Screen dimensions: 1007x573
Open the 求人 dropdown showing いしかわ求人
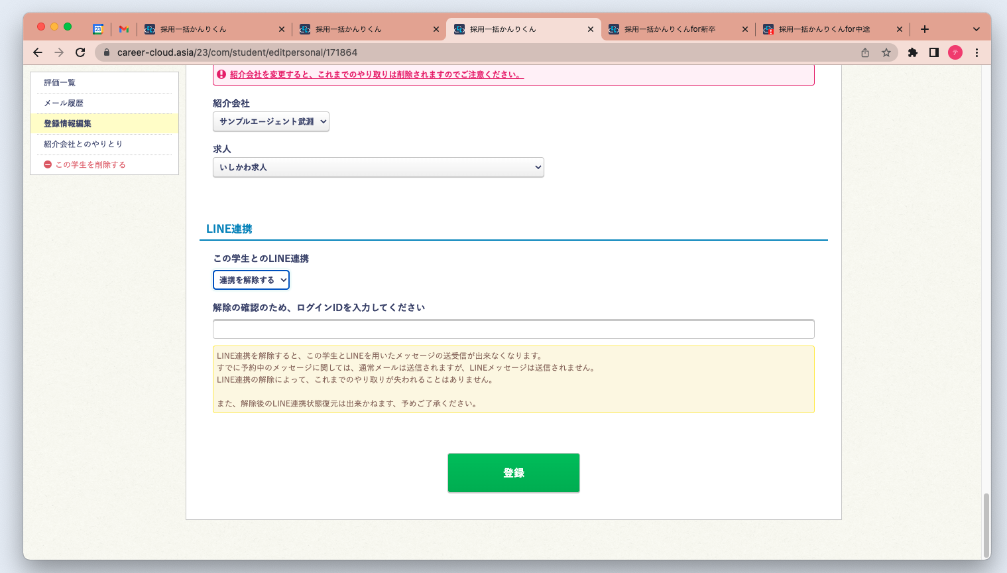tap(378, 167)
